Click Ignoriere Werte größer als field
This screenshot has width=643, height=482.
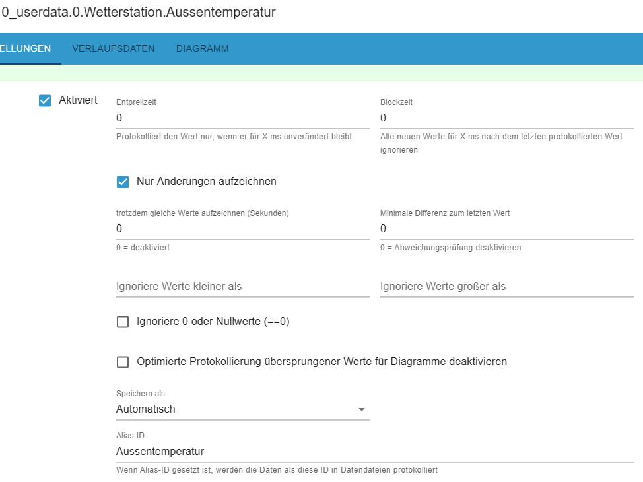pyautogui.click(x=507, y=287)
